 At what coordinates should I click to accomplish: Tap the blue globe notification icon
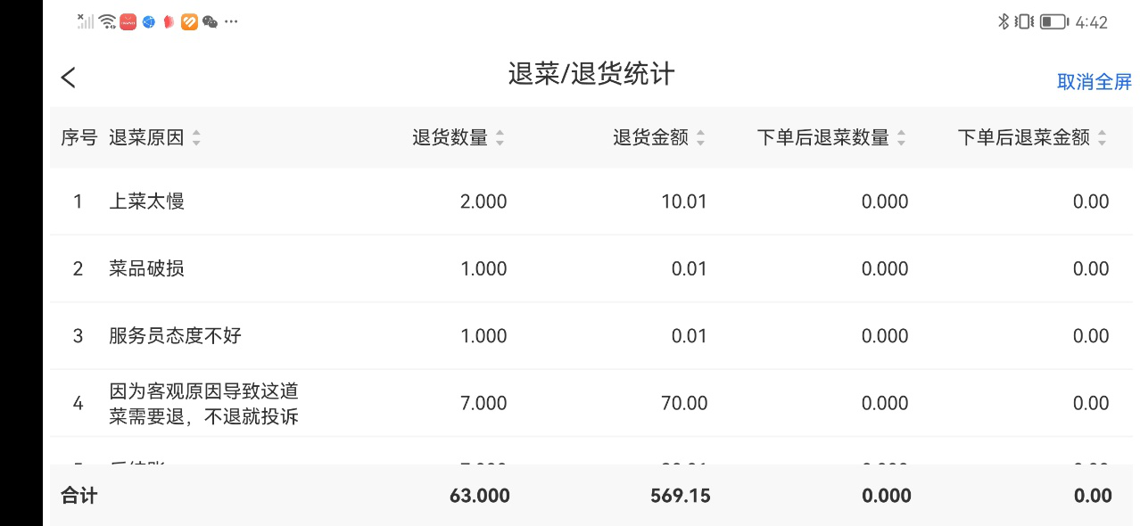pos(149,22)
